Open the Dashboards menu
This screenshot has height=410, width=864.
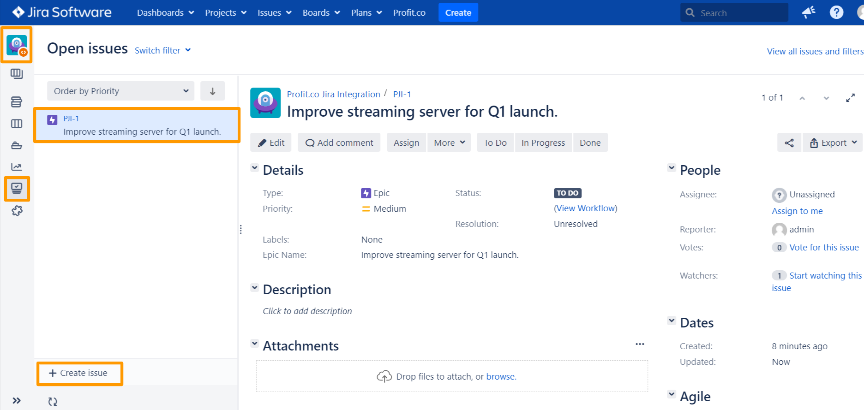pos(165,12)
